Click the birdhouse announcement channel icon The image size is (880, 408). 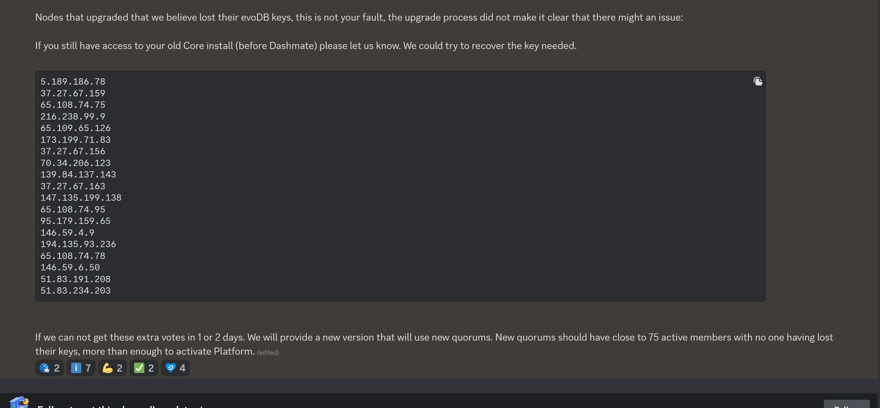(x=19, y=403)
